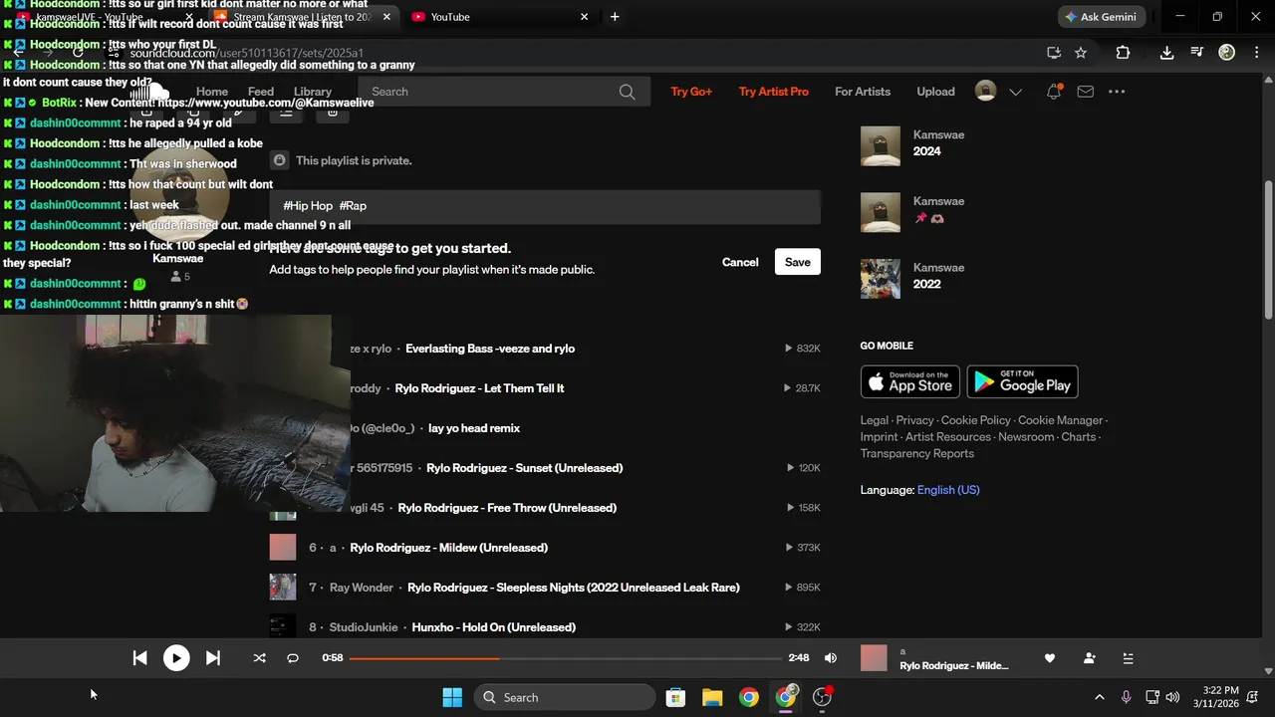
Task: Open Charts footer link
Action: coord(1079,437)
